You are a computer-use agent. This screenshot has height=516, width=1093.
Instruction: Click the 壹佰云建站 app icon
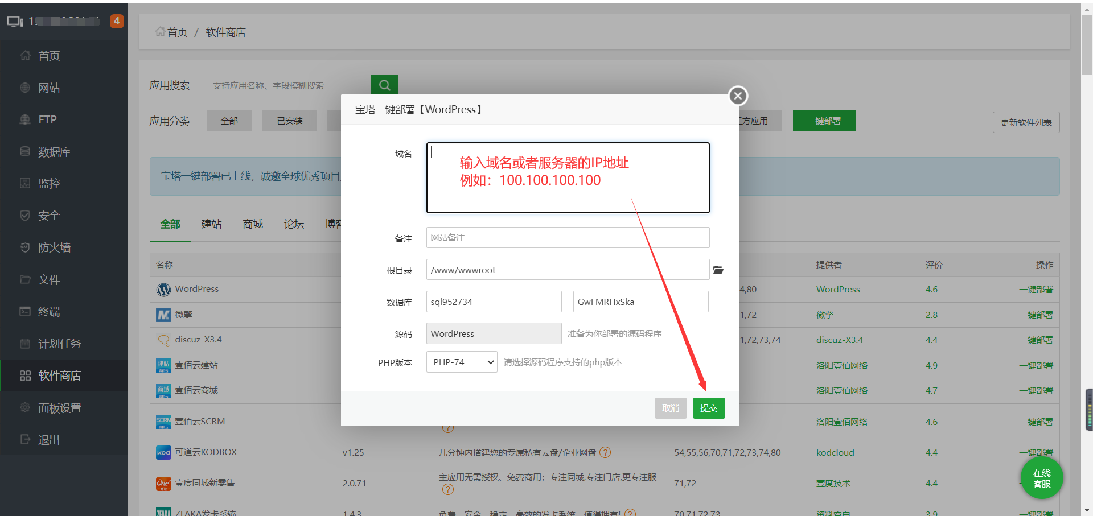tap(163, 365)
